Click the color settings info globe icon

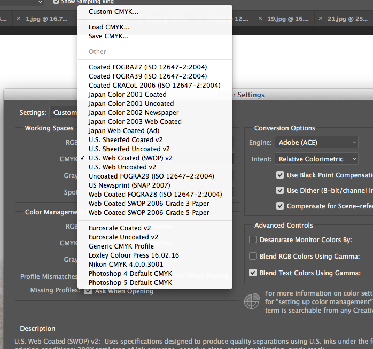click(252, 301)
